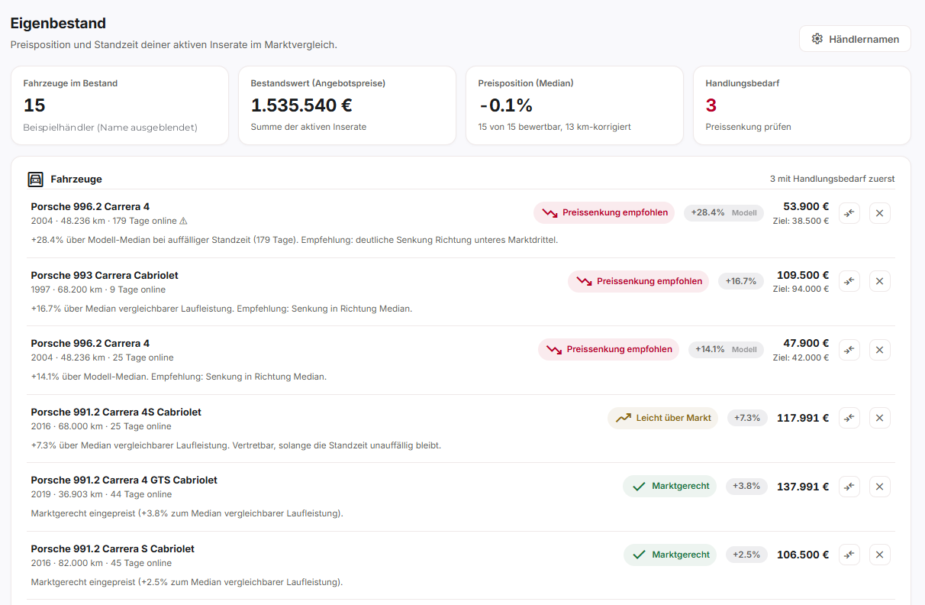Select the Bestandswert (Angebotspreise) card
This screenshot has height=605, width=925.
(347, 105)
